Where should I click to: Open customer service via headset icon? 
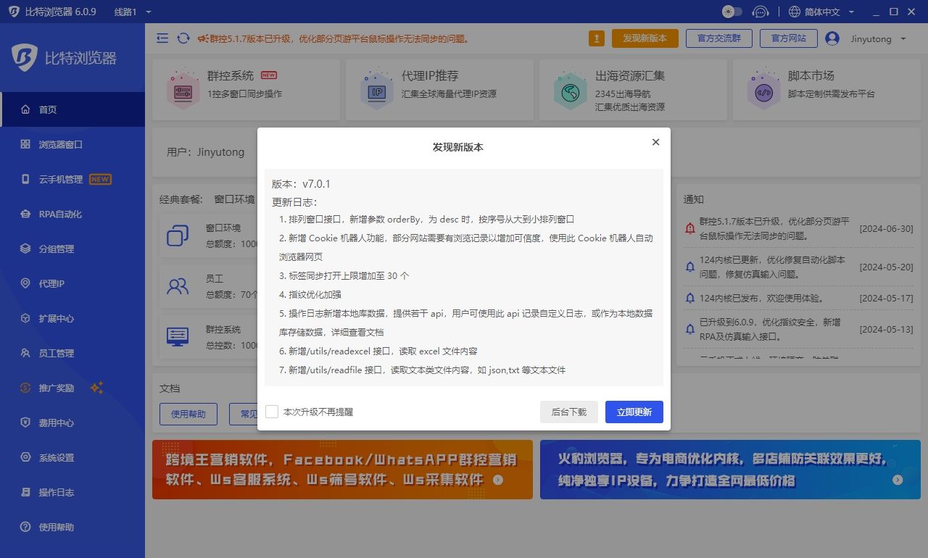pyautogui.click(x=761, y=12)
